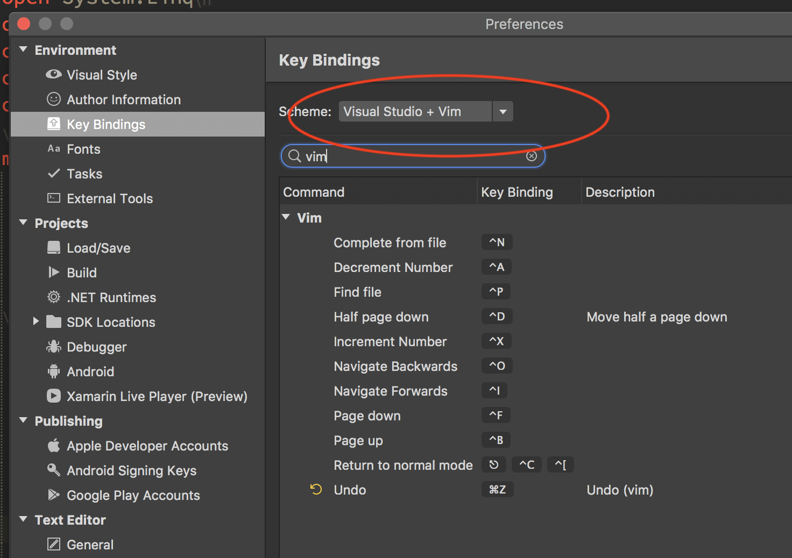
Task: Select the Page up command
Action: (358, 440)
